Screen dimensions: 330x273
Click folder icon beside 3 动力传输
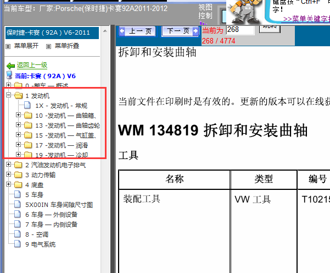[x=18, y=174]
